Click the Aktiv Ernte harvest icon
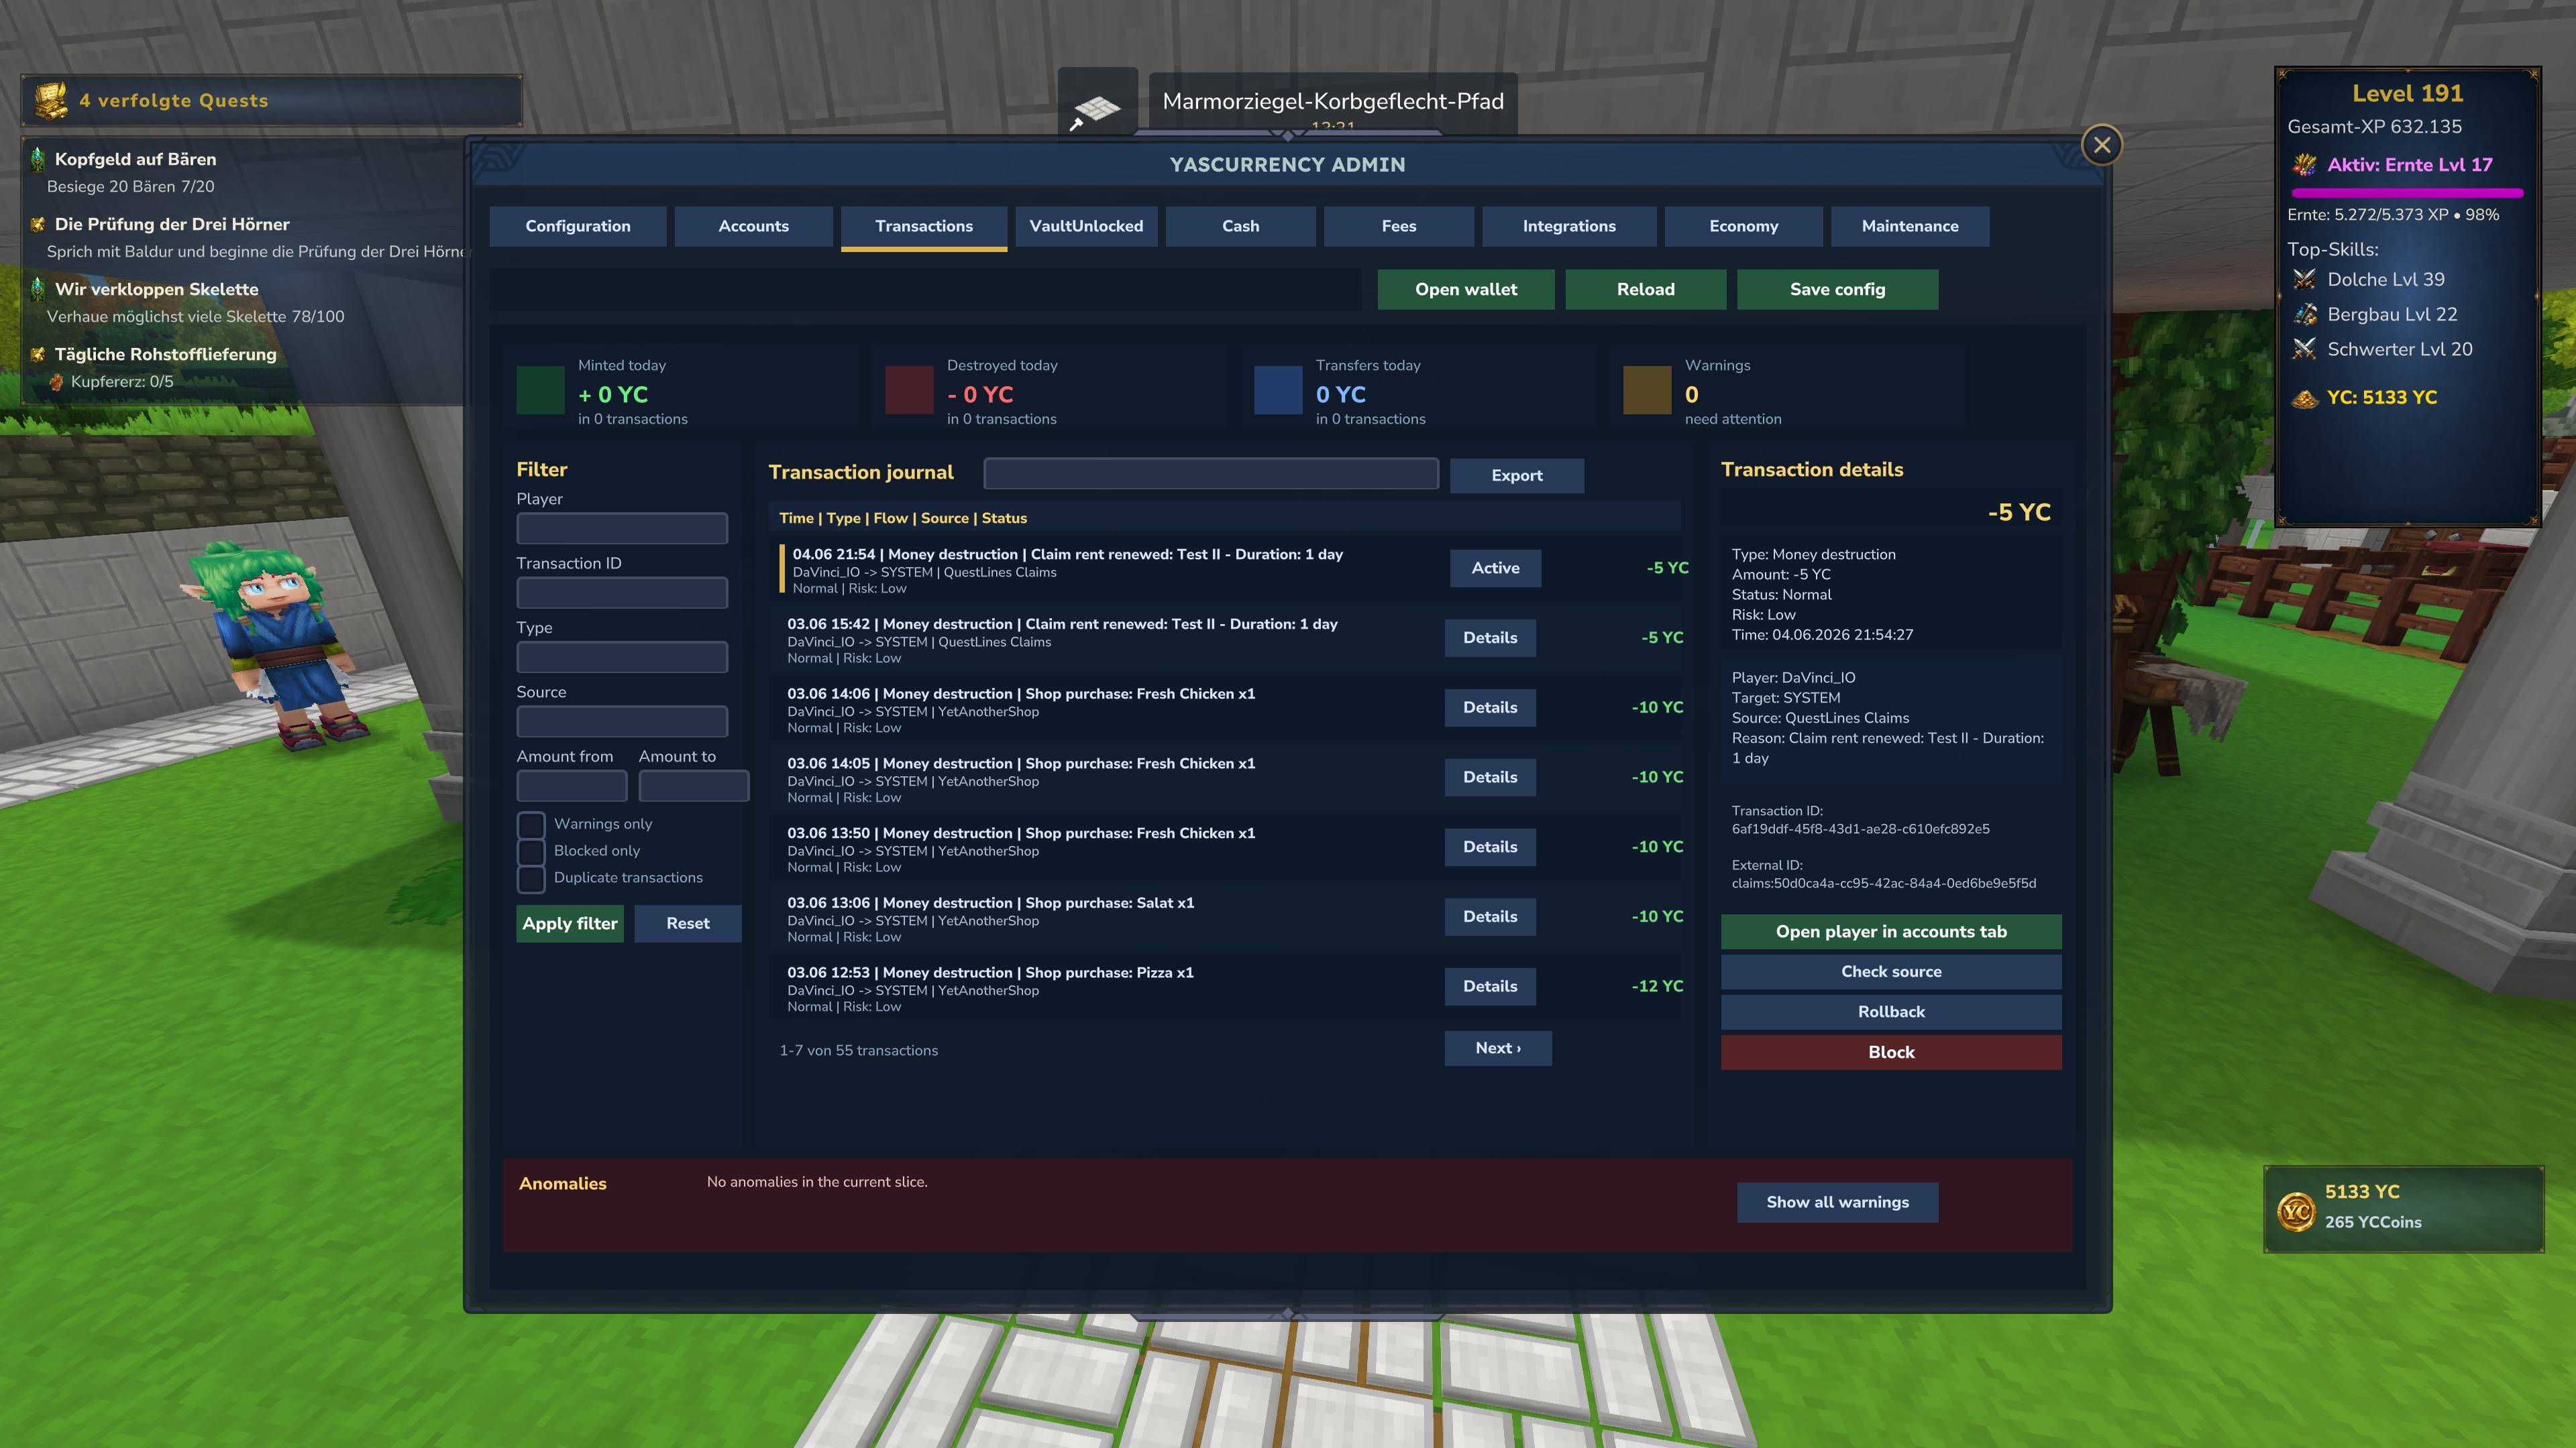 click(x=2305, y=165)
